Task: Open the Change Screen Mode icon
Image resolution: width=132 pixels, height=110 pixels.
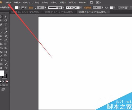Action: pos(3,89)
